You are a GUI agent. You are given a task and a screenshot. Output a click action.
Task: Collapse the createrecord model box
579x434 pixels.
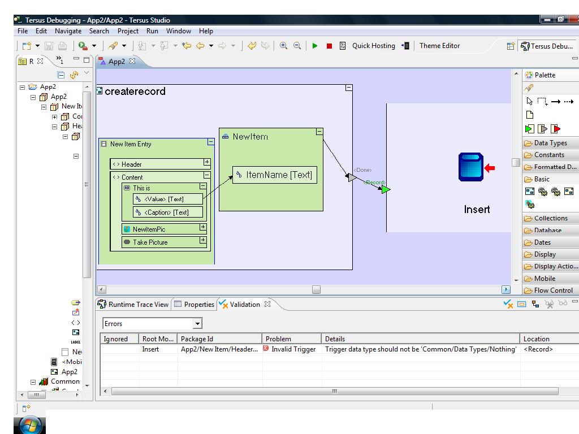pos(348,88)
